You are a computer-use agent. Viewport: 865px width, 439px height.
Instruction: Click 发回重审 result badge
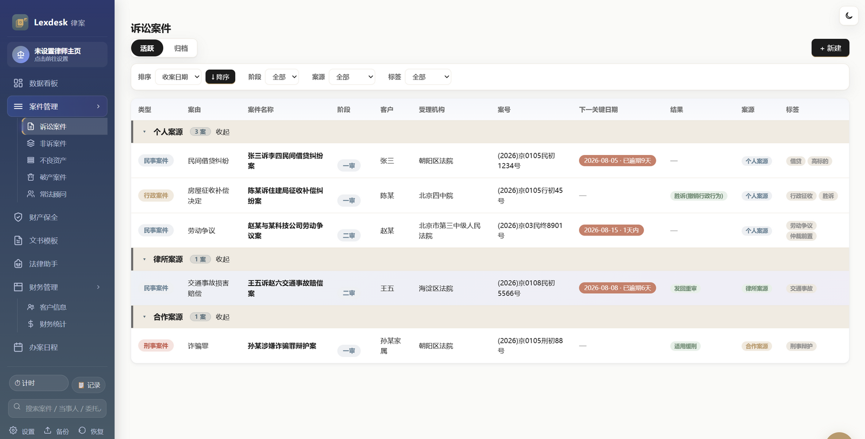click(685, 288)
